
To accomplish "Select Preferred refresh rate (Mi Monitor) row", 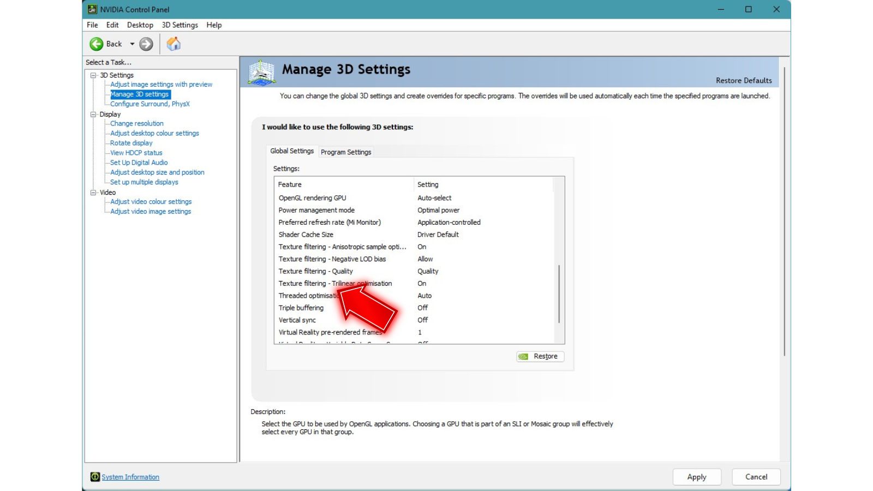I will (x=414, y=223).
